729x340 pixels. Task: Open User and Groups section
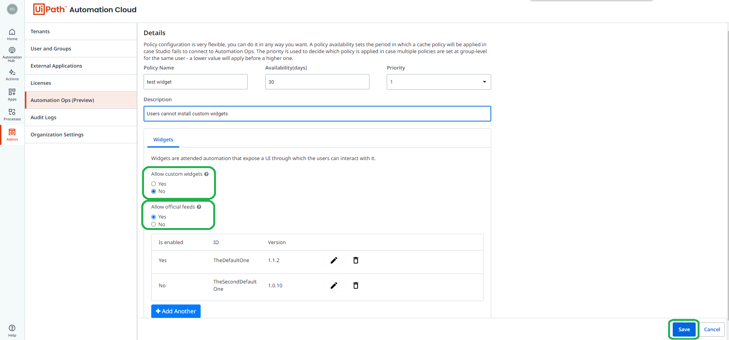[x=81, y=49]
